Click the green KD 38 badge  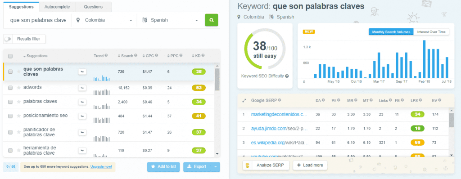(x=199, y=72)
